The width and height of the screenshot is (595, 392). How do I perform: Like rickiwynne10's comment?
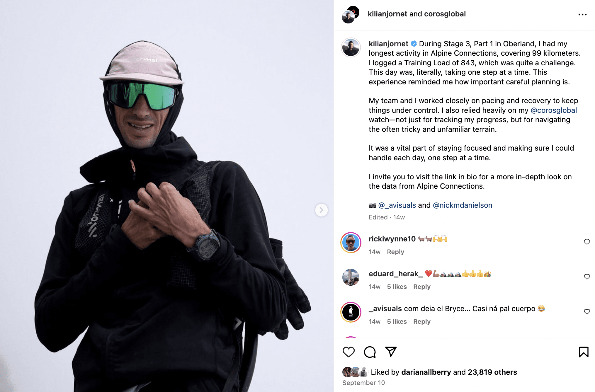pos(587,242)
